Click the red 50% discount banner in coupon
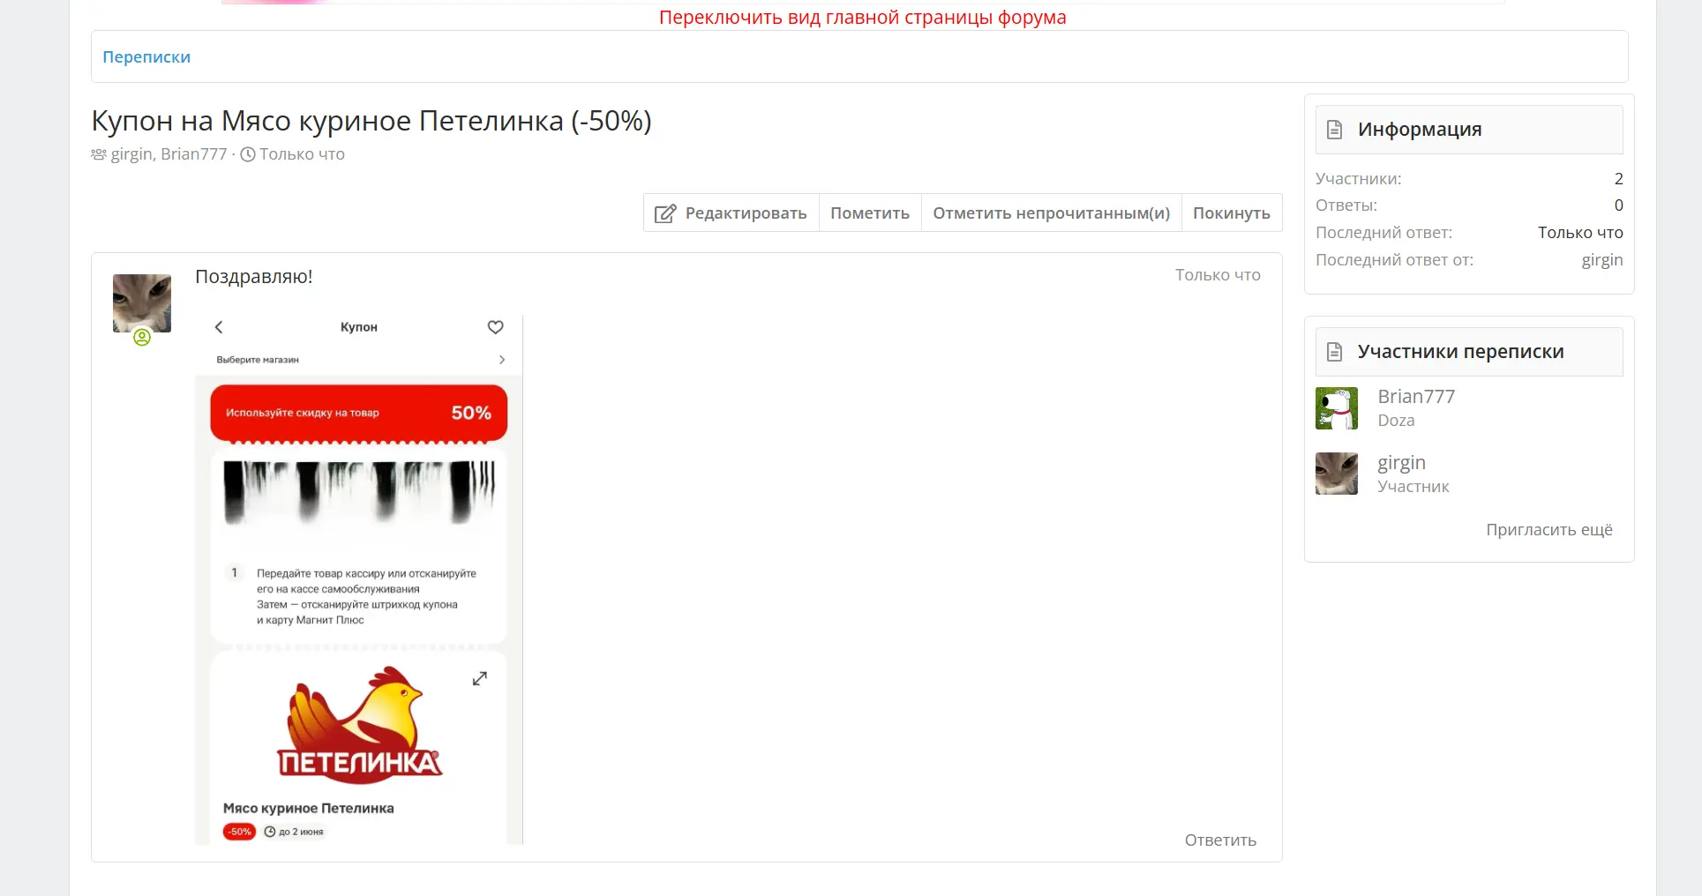 [359, 413]
